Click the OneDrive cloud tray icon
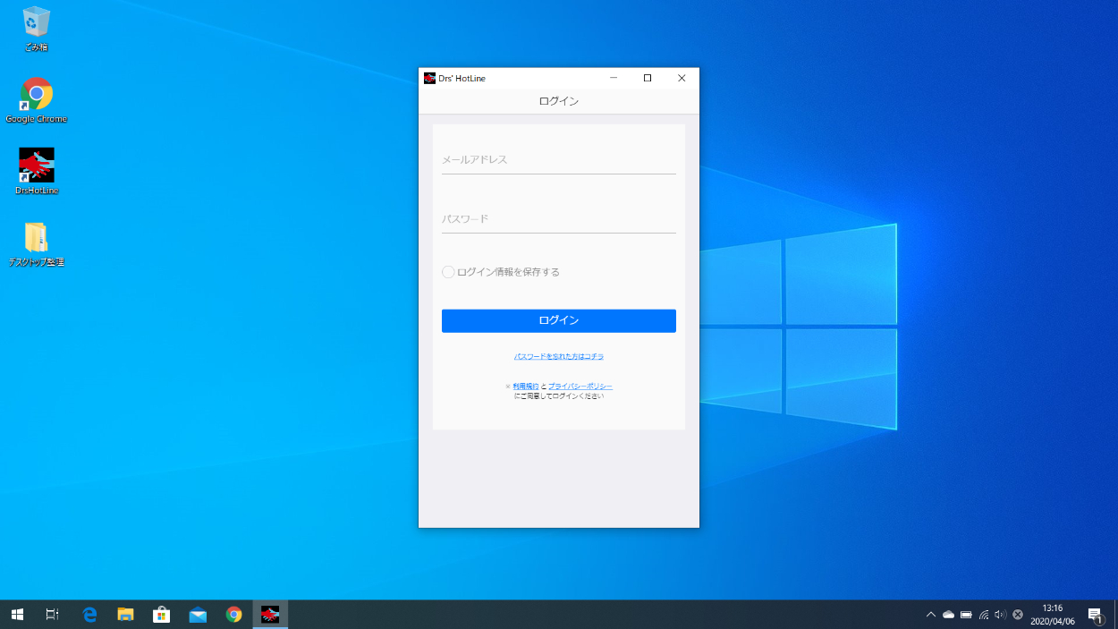 pos(948,615)
